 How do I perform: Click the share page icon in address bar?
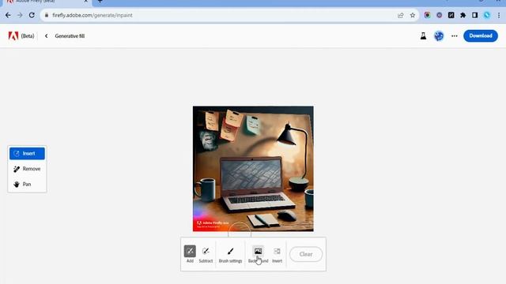[x=401, y=15]
